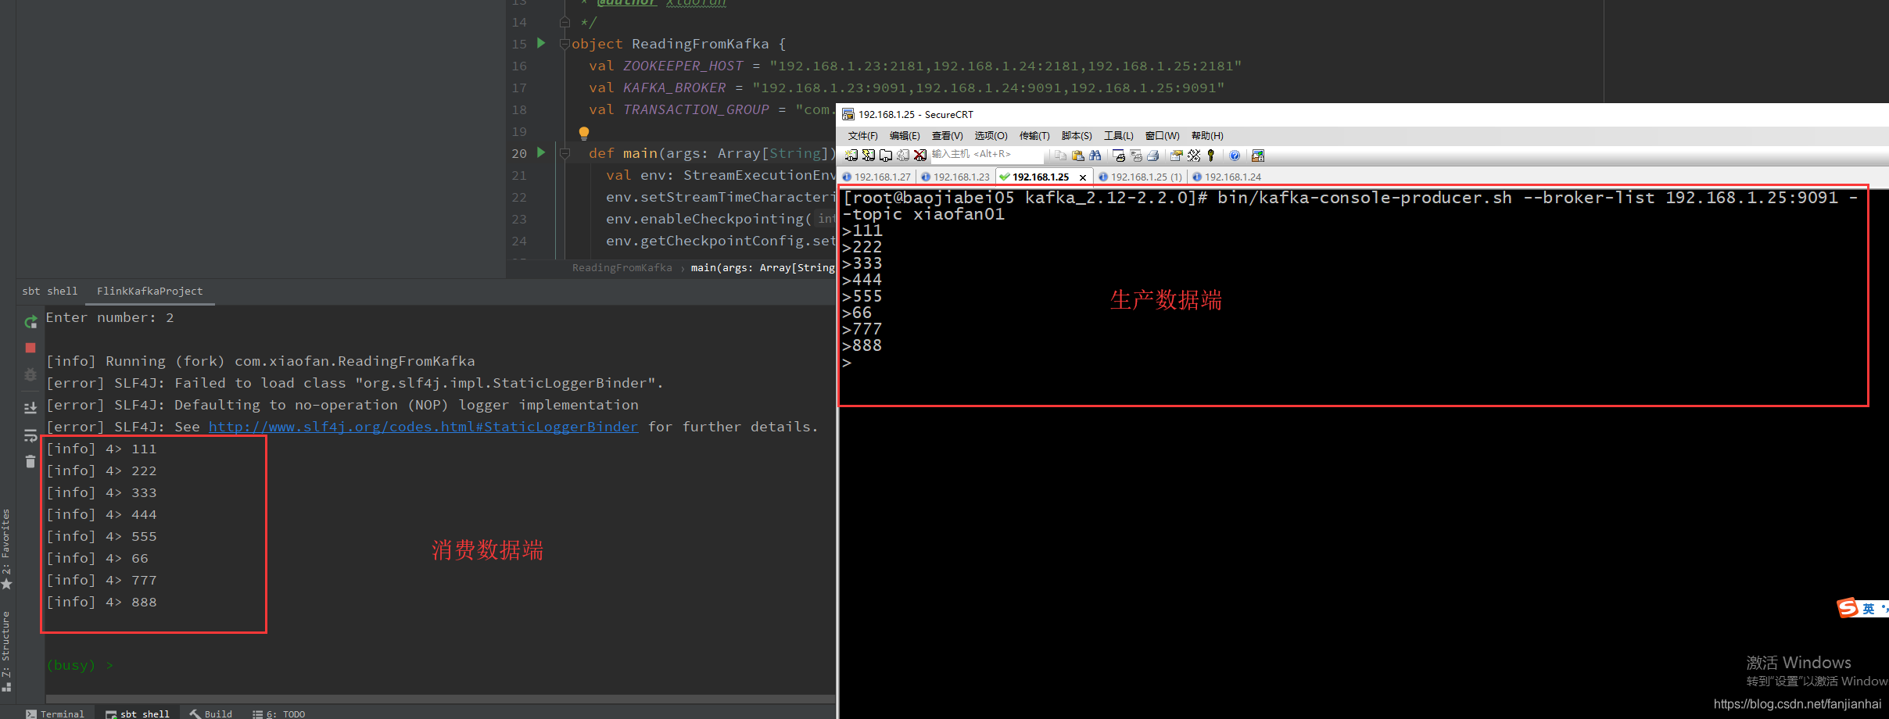
Task: Open the 选项(O) menu
Action: point(991,136)
